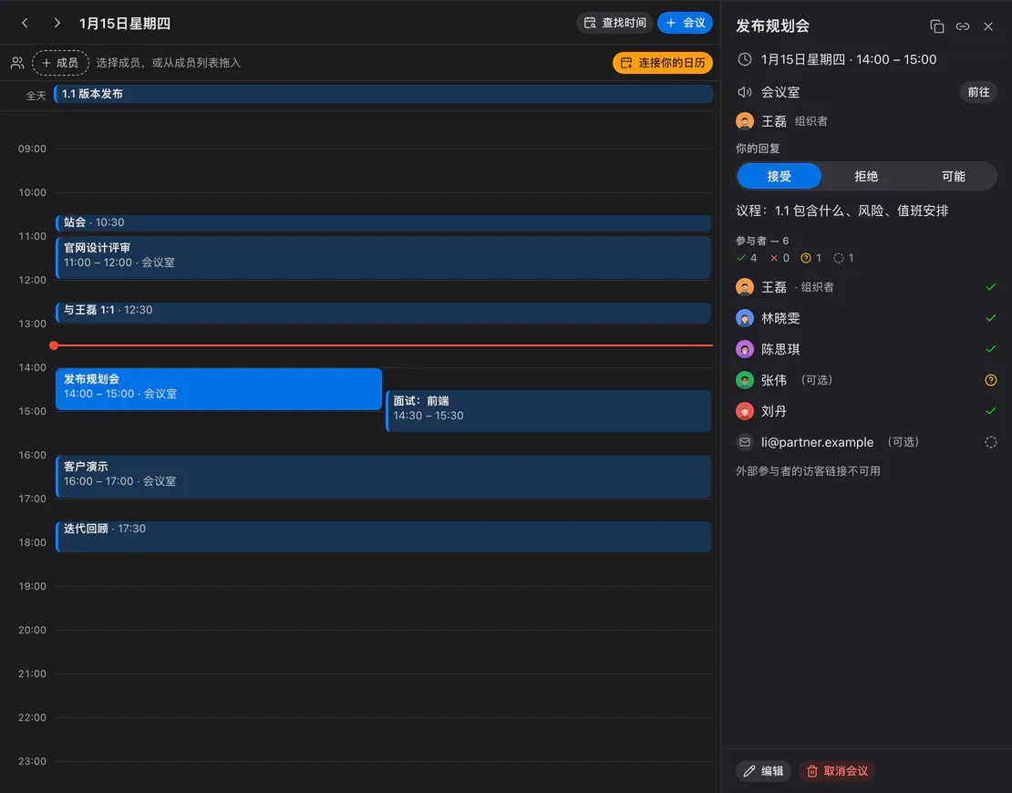Click the 前往 button
This screenshot has height=793, width=1012.
coord(978,92)
